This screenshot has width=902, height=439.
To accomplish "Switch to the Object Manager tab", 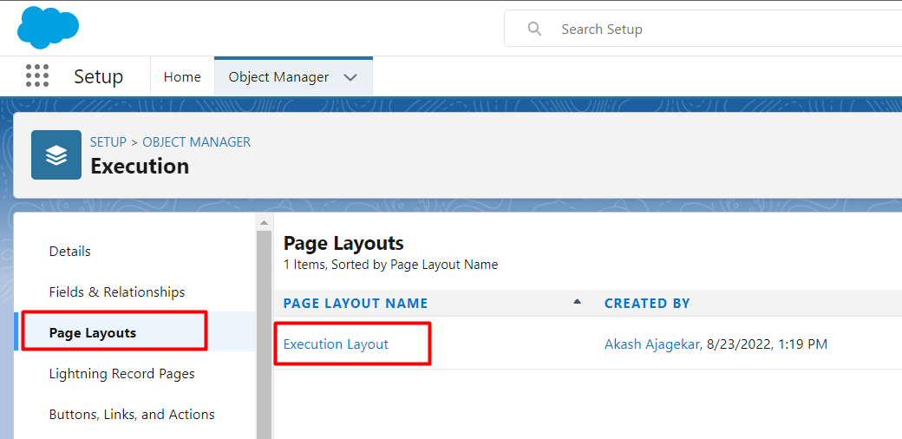I will [x=278, y=77].
